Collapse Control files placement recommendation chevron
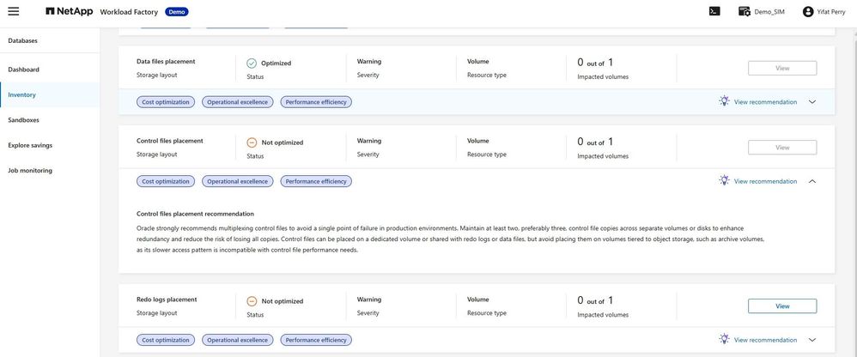Image resolution: width=857 pixels, height=357 pixels. click(812, 181)
